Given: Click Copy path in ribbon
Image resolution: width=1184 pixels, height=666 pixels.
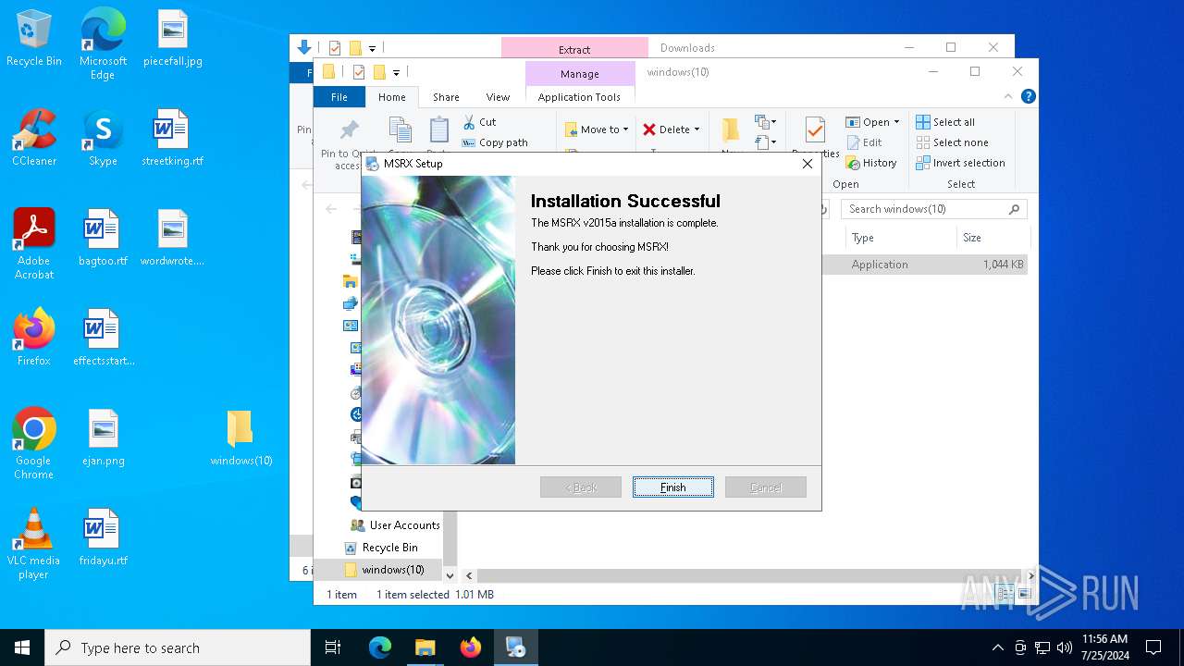Looking at the screenshot, I should (495, 142).
